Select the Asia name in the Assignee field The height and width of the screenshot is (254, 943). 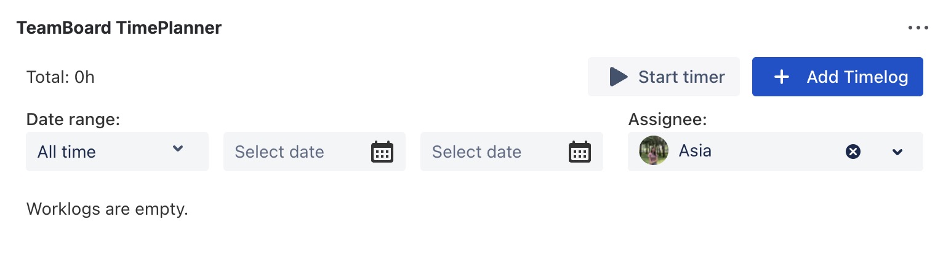pos(695,151)
